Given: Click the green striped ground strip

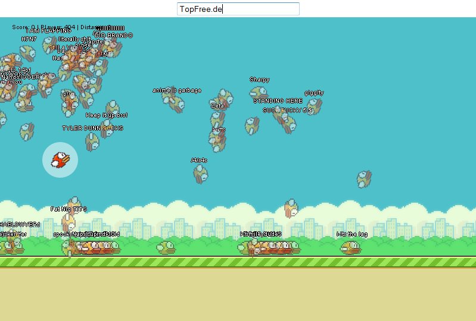Looking at the screenshot, I should click(238, 262).
